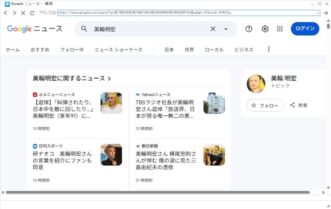Switch to the おすすめ tab
This screenshot has height=209, width=331.
40,50
